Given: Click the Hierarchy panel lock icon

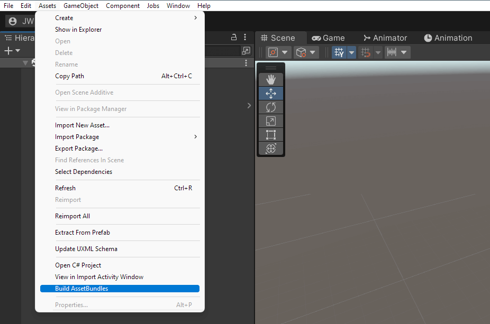Looking at the screenshot, I should tap(234, 37).
